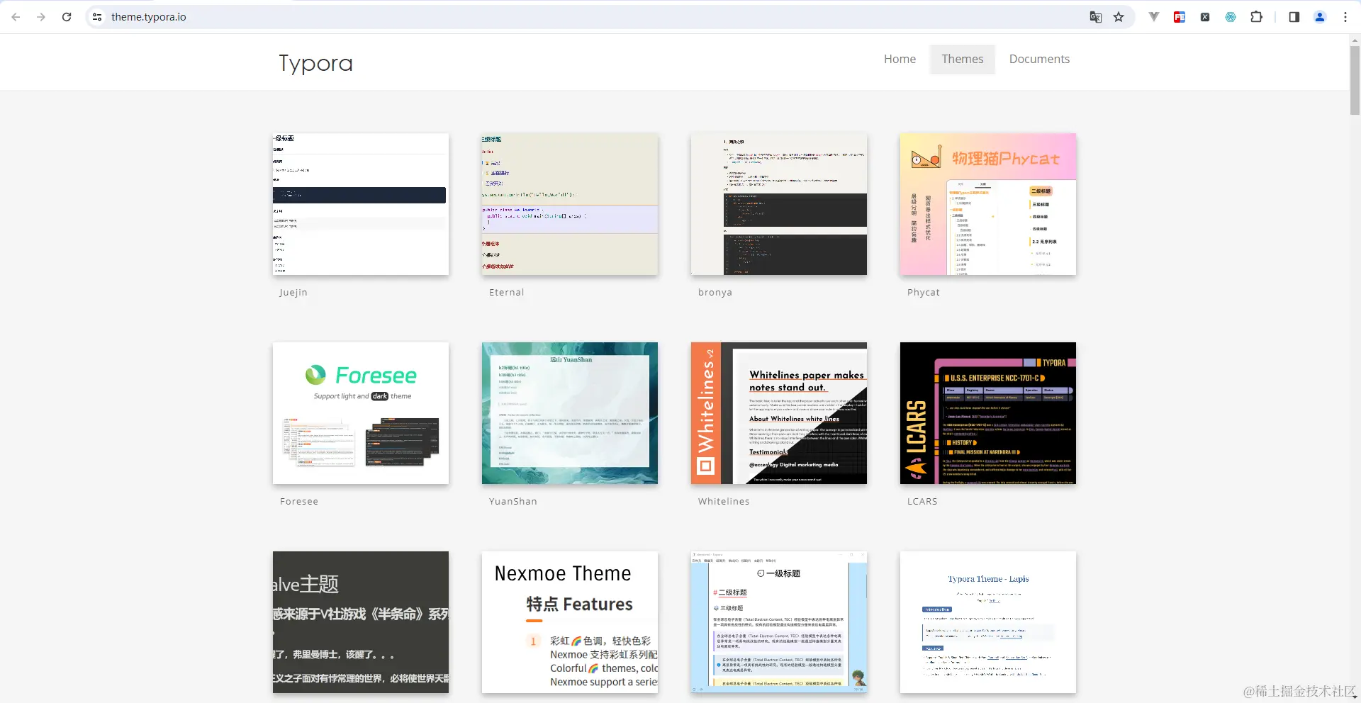The height and width of the screenshot is (703, 1361).
Task: Open the Nexmoe Theme thumbnail
Action: point(570,622)
